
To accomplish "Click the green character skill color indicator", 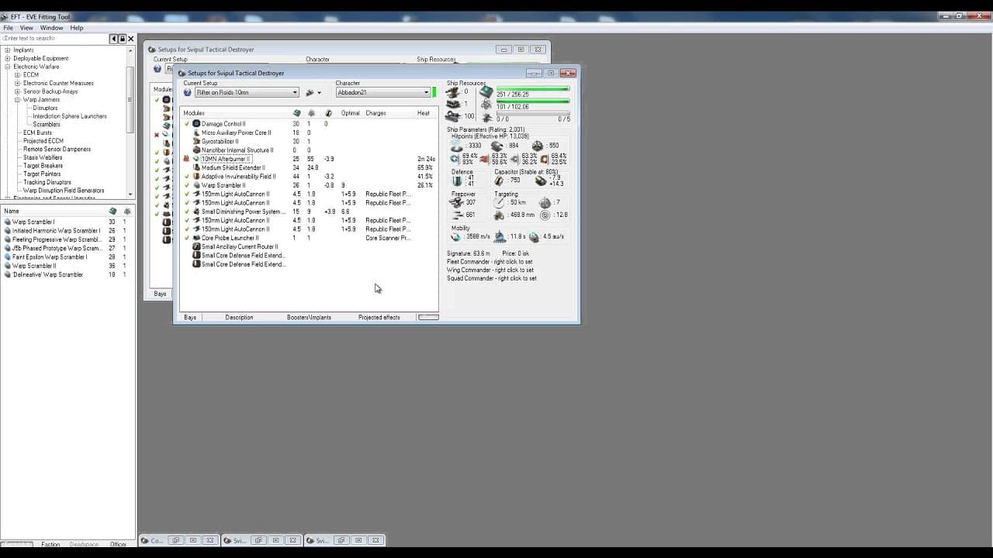I will pos(434,93).
